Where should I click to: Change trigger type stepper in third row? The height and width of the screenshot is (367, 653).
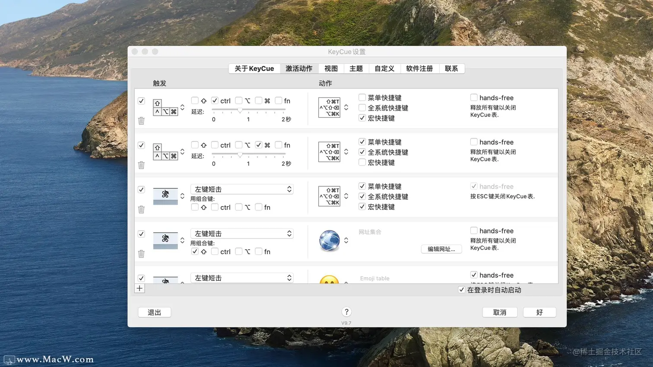(182, 196)
